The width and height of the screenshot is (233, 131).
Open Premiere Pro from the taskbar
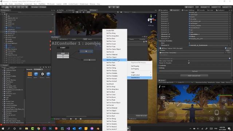click(x=44, y=128)
